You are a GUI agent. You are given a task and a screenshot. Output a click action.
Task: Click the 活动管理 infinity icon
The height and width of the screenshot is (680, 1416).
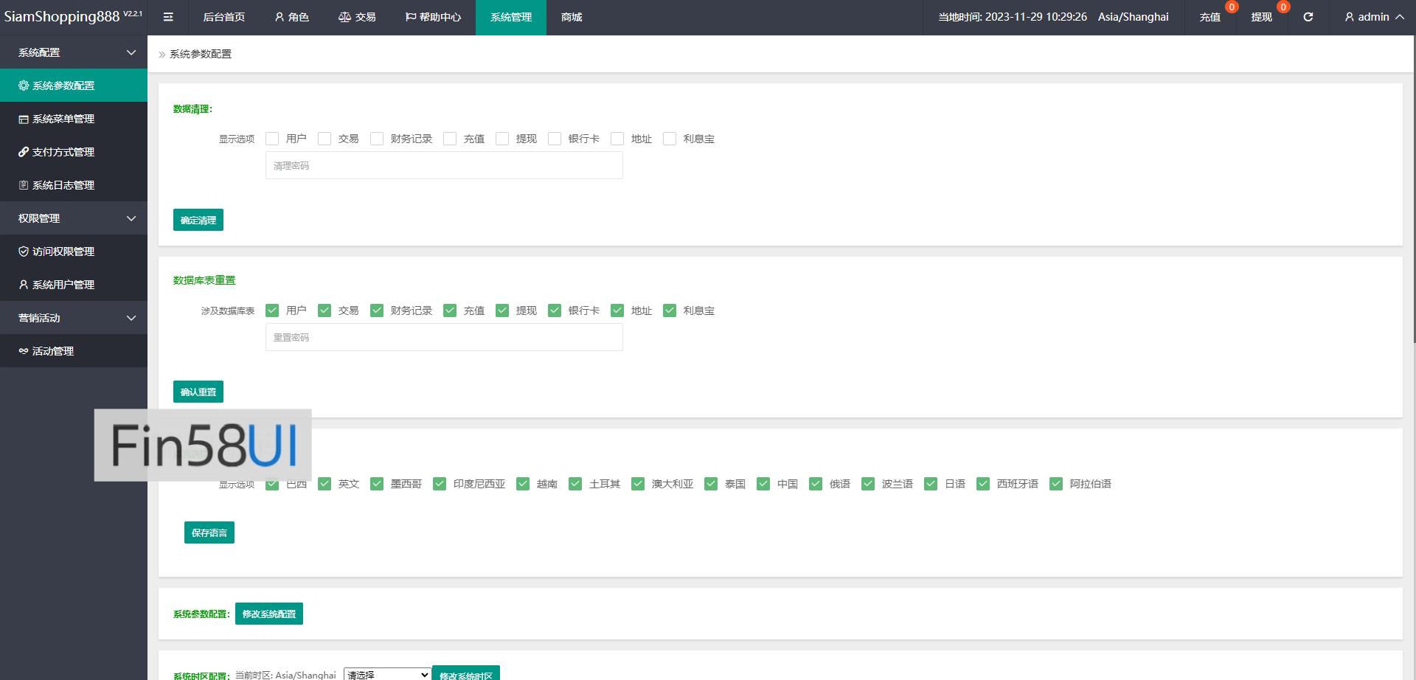[x=24, y=351]
